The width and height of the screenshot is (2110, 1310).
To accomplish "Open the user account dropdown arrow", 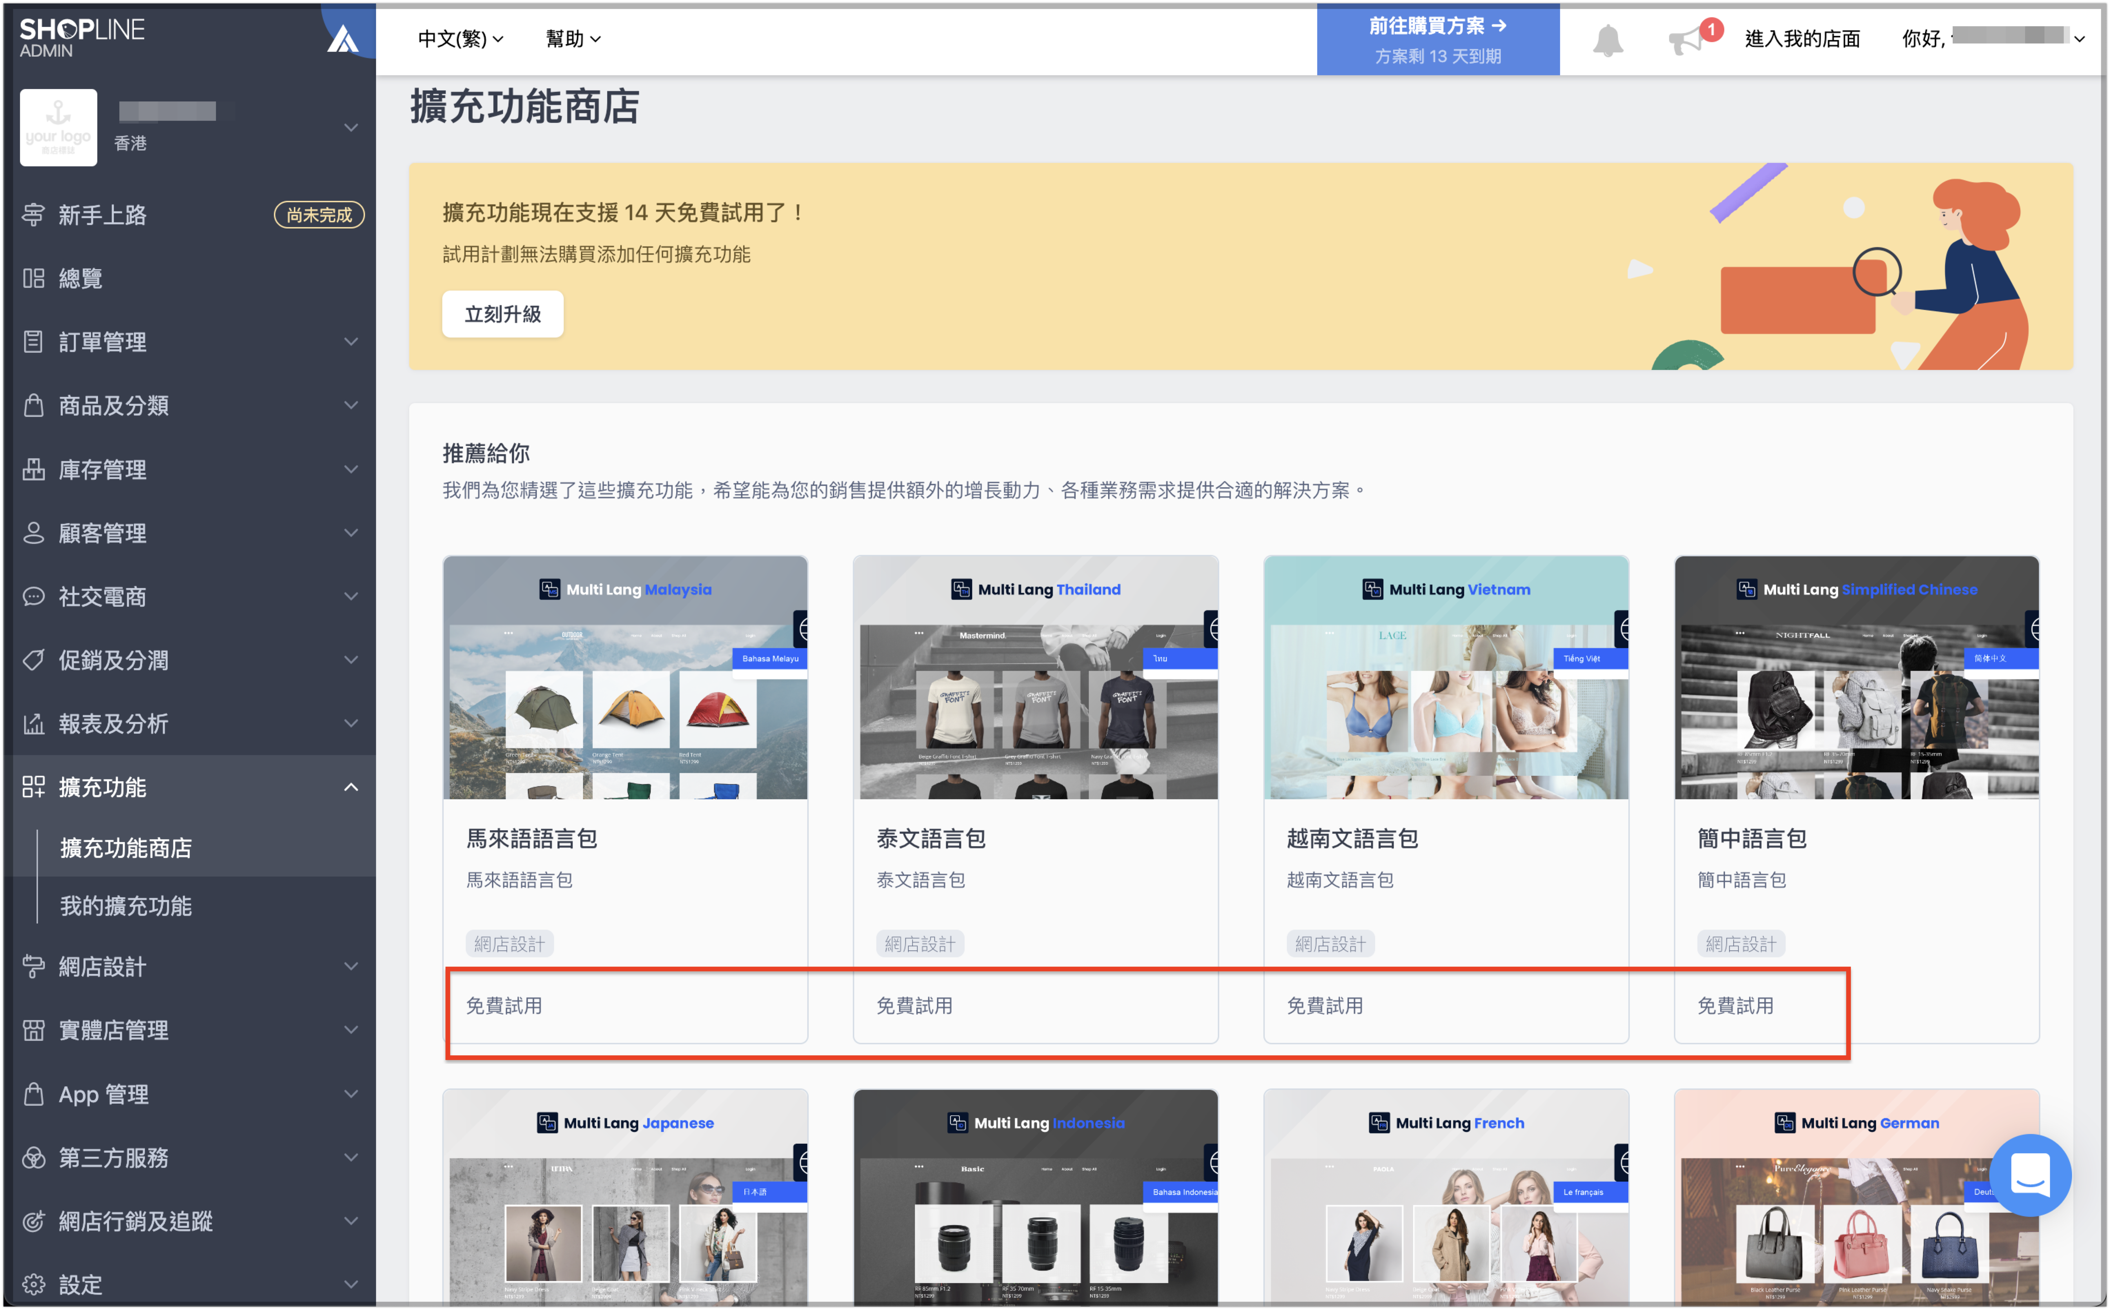I will [2079, 39].
